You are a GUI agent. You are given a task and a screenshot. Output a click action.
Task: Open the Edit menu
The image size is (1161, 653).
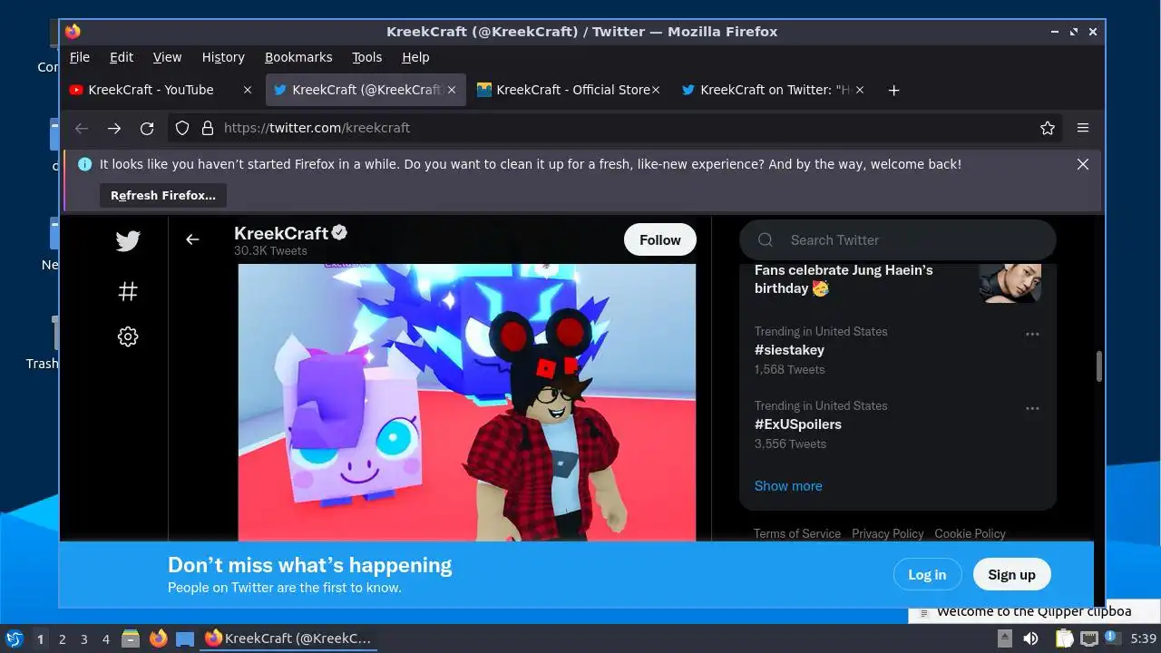pyautogui.click(x=122, y=57)
